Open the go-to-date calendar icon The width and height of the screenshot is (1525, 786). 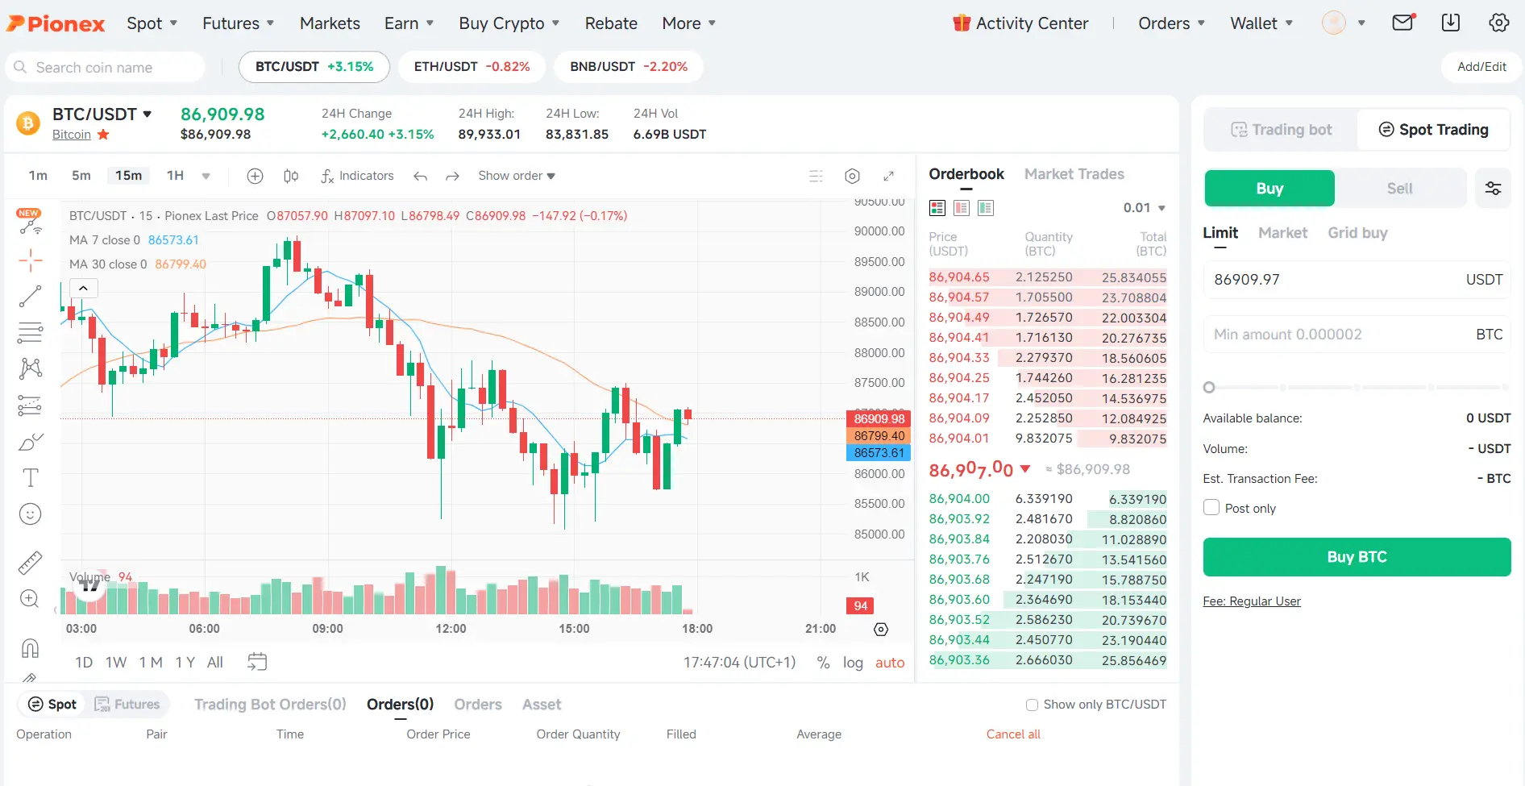pos(257,662)
